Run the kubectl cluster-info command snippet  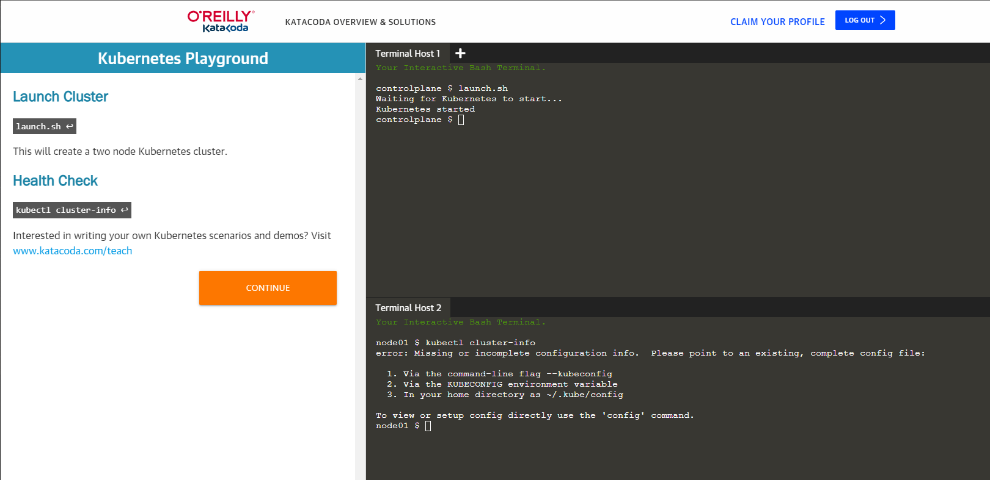(72, 210)
